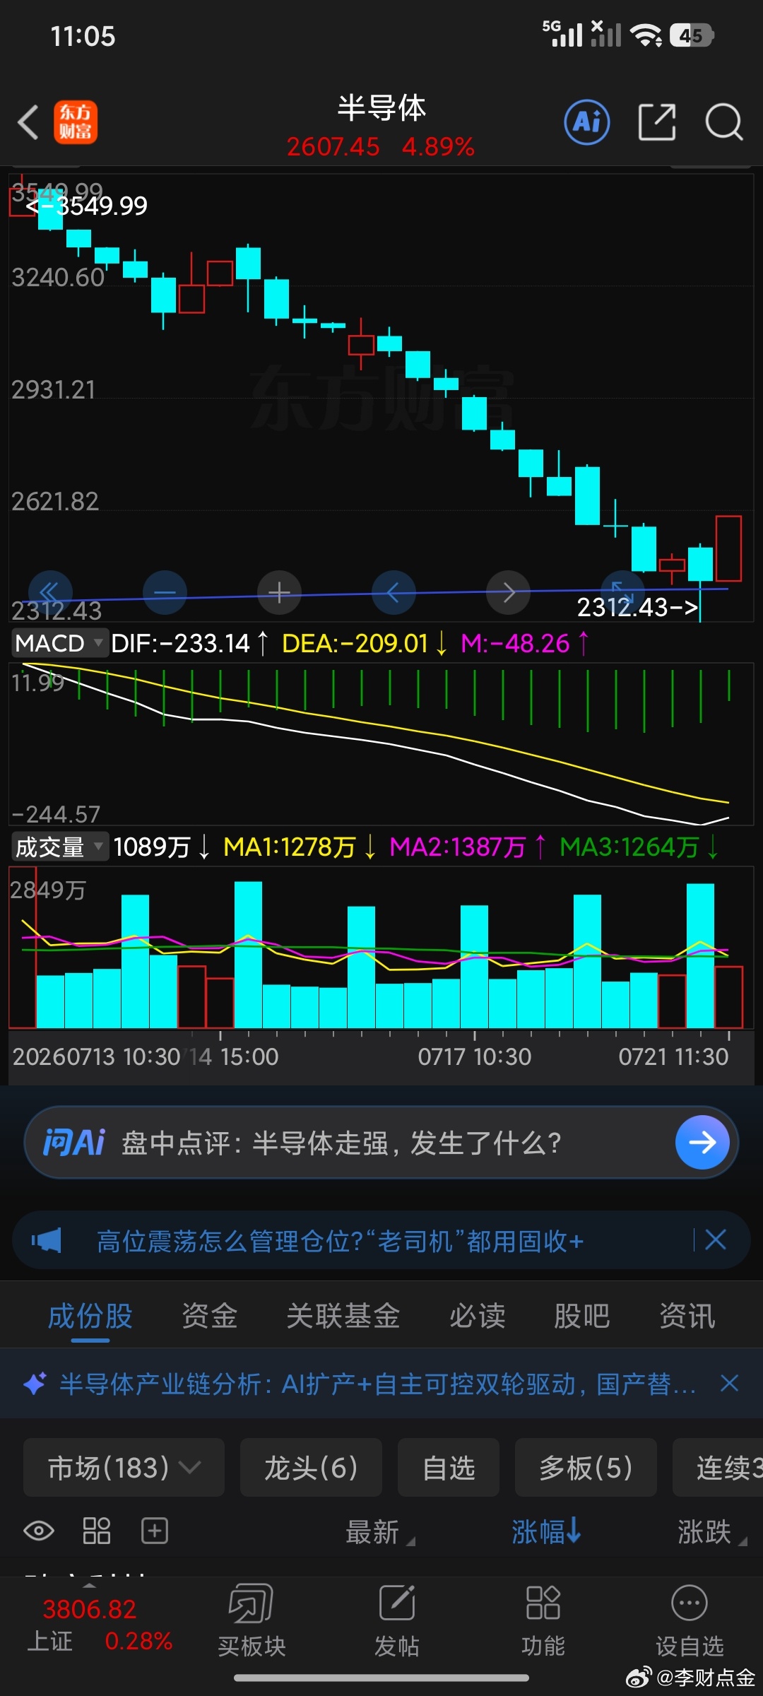
Task: Switch to 资金 tab
Action: click(x=210, y=1316)
